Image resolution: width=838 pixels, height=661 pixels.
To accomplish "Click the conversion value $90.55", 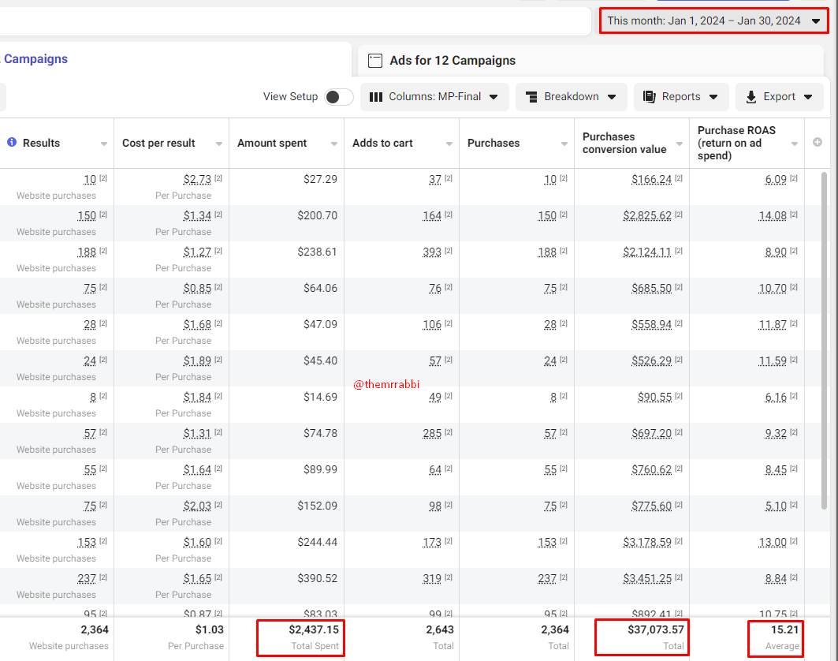I will pyautogui.click(x=654, y=397).
